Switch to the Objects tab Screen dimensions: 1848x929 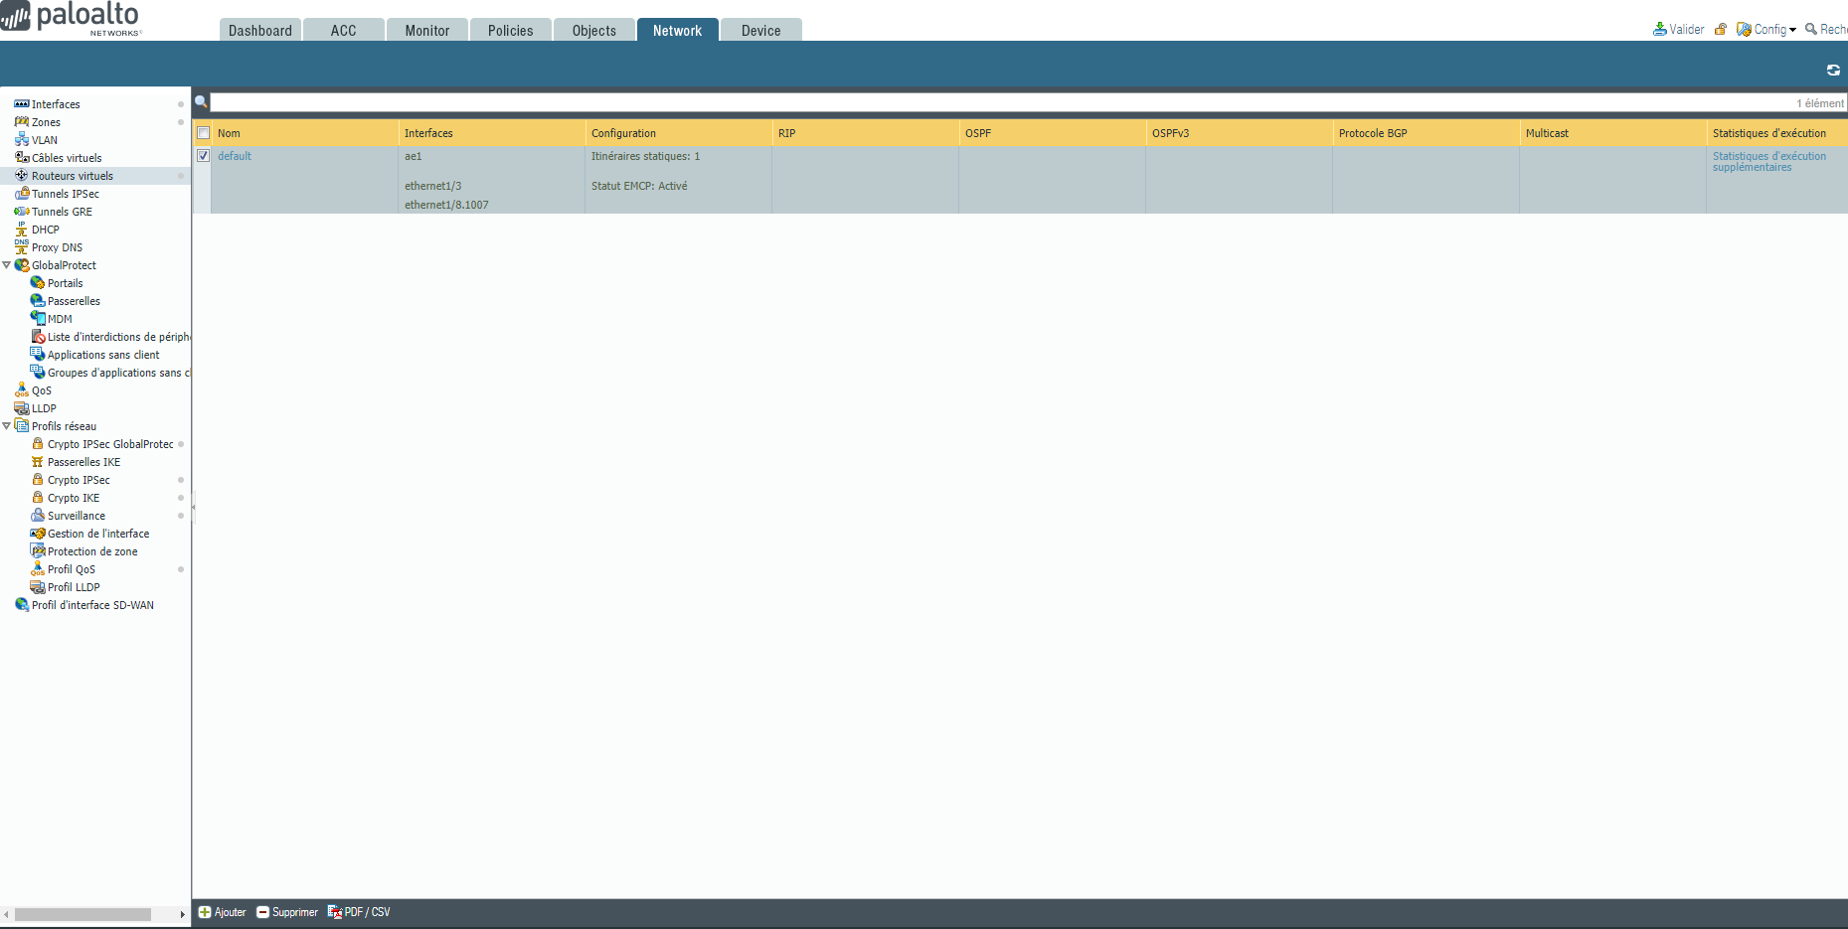point(594,31)
